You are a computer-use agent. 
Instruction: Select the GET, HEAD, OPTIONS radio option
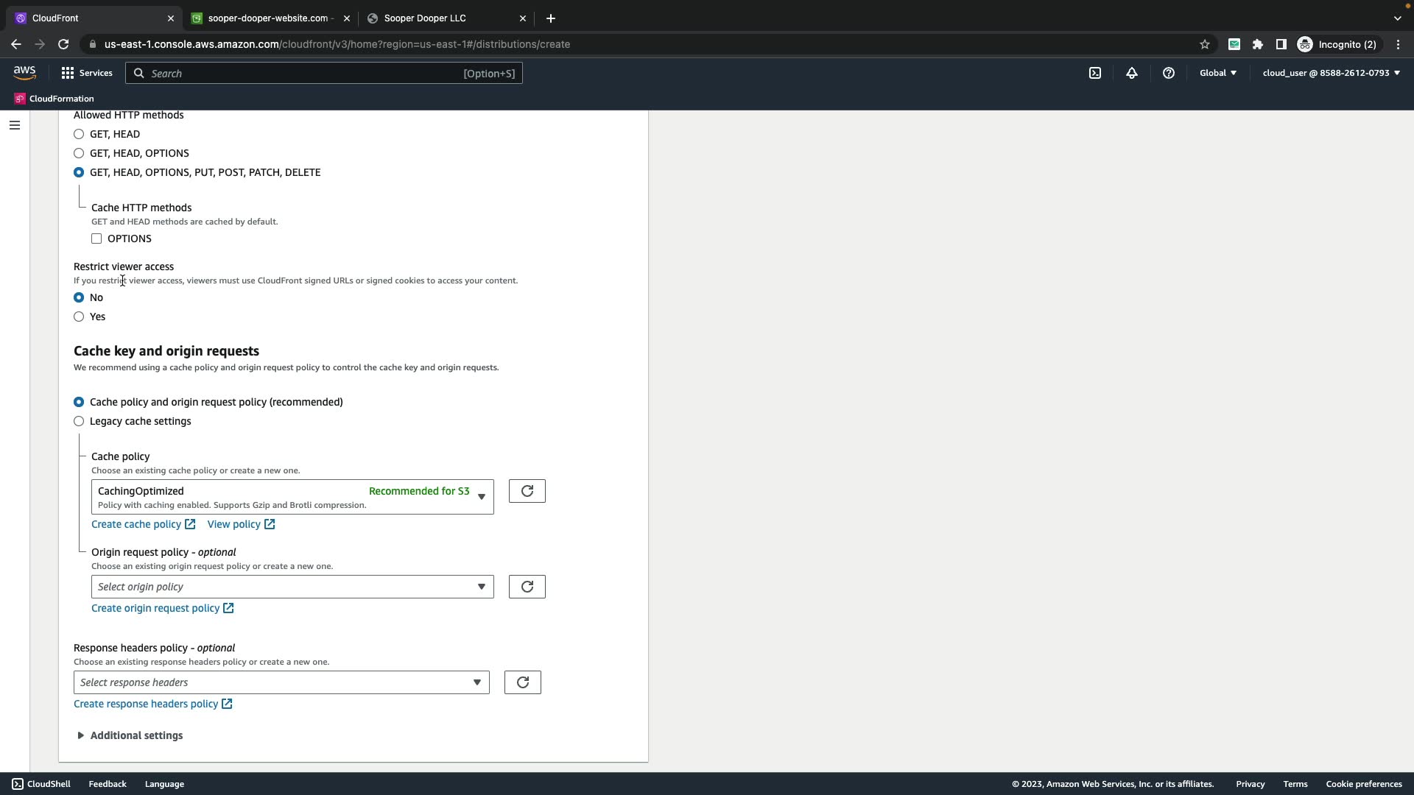tap(79, 153)
